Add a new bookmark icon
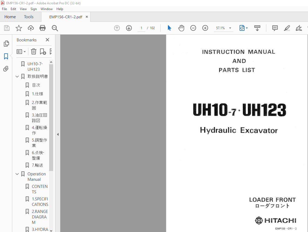The image size is (308, 232). click(x=43, y=51)
